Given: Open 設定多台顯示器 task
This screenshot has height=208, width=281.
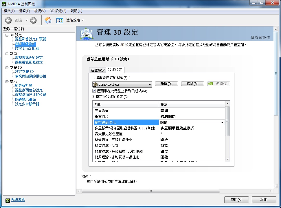Looking at the screenshot, I should pos(27,104).
